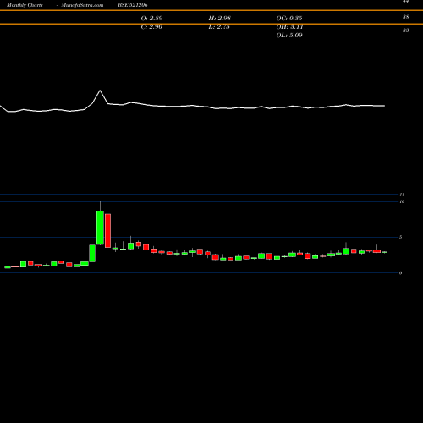The width and height of the screenshot is (423, 423).
Task: Click the BSE 521206 symbol text
Action: [x=133, y=5]
